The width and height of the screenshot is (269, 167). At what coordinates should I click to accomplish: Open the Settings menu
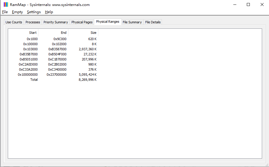pyautogui.click(x=34, y=12)
